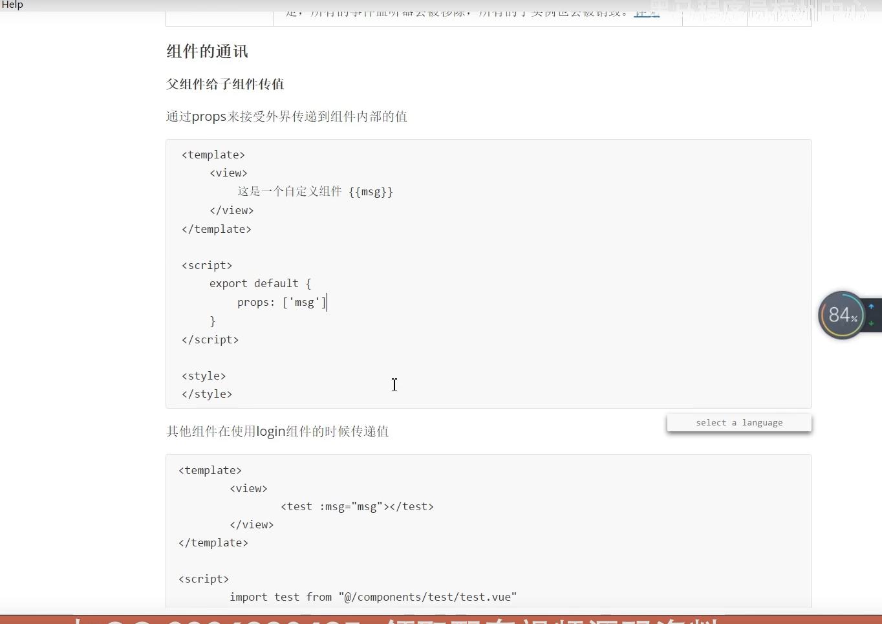
Task: Click the paragraph '其他组件在使用login组件的时候传递值'
Action: (277, 431)
